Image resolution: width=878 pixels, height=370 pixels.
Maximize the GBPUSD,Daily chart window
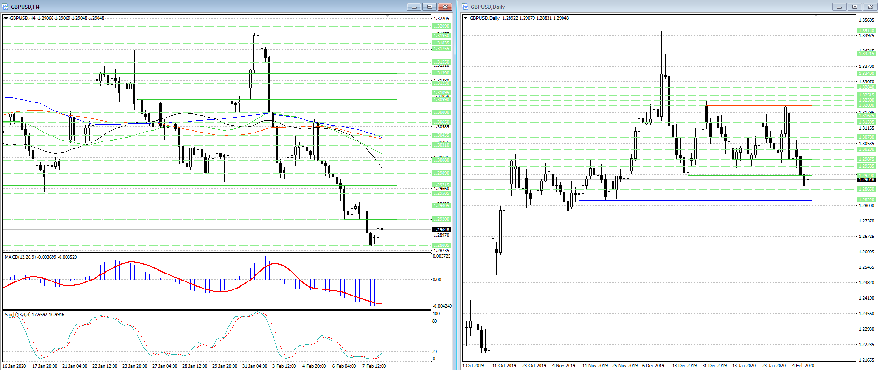[855, 7]
